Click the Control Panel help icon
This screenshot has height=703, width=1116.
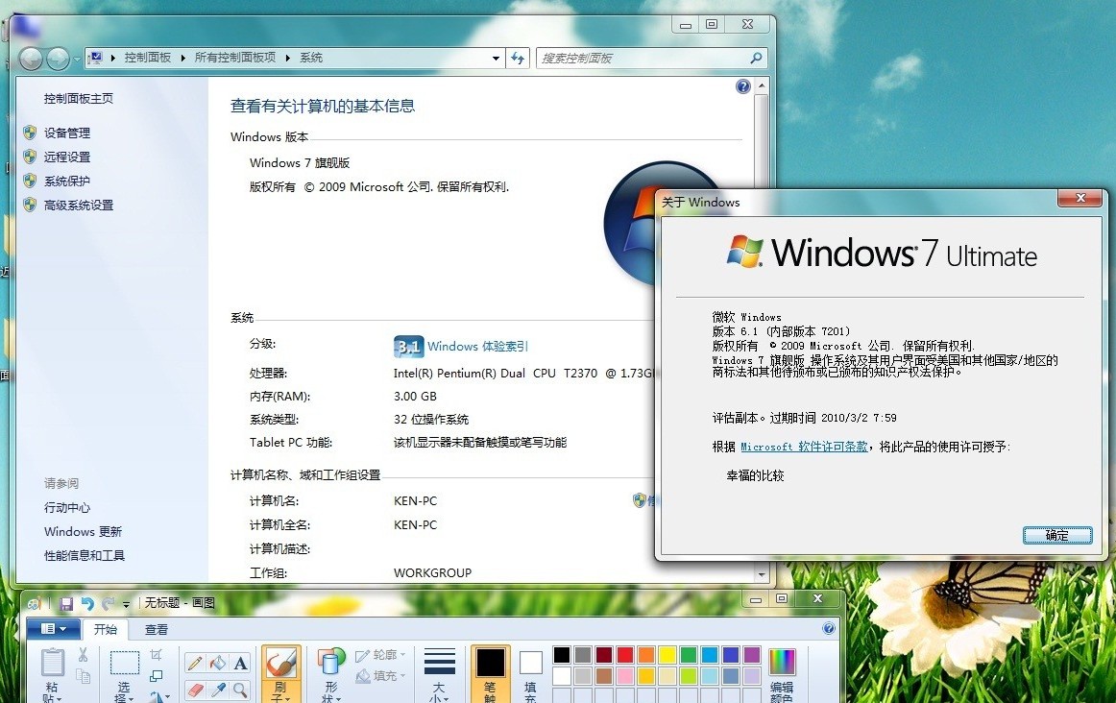[743, 86]
